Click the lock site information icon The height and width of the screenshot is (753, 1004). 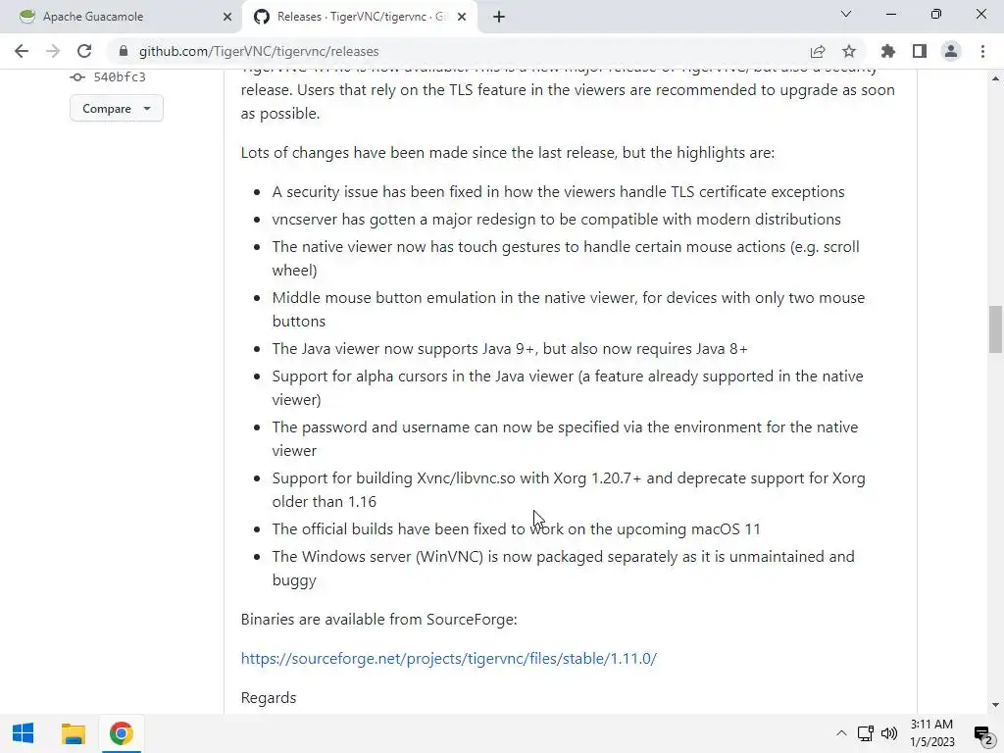pyautogui.click(x=124, y=51)
